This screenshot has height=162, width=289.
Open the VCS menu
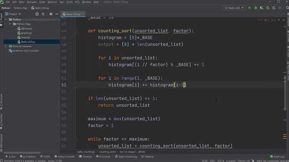[77, 2]
